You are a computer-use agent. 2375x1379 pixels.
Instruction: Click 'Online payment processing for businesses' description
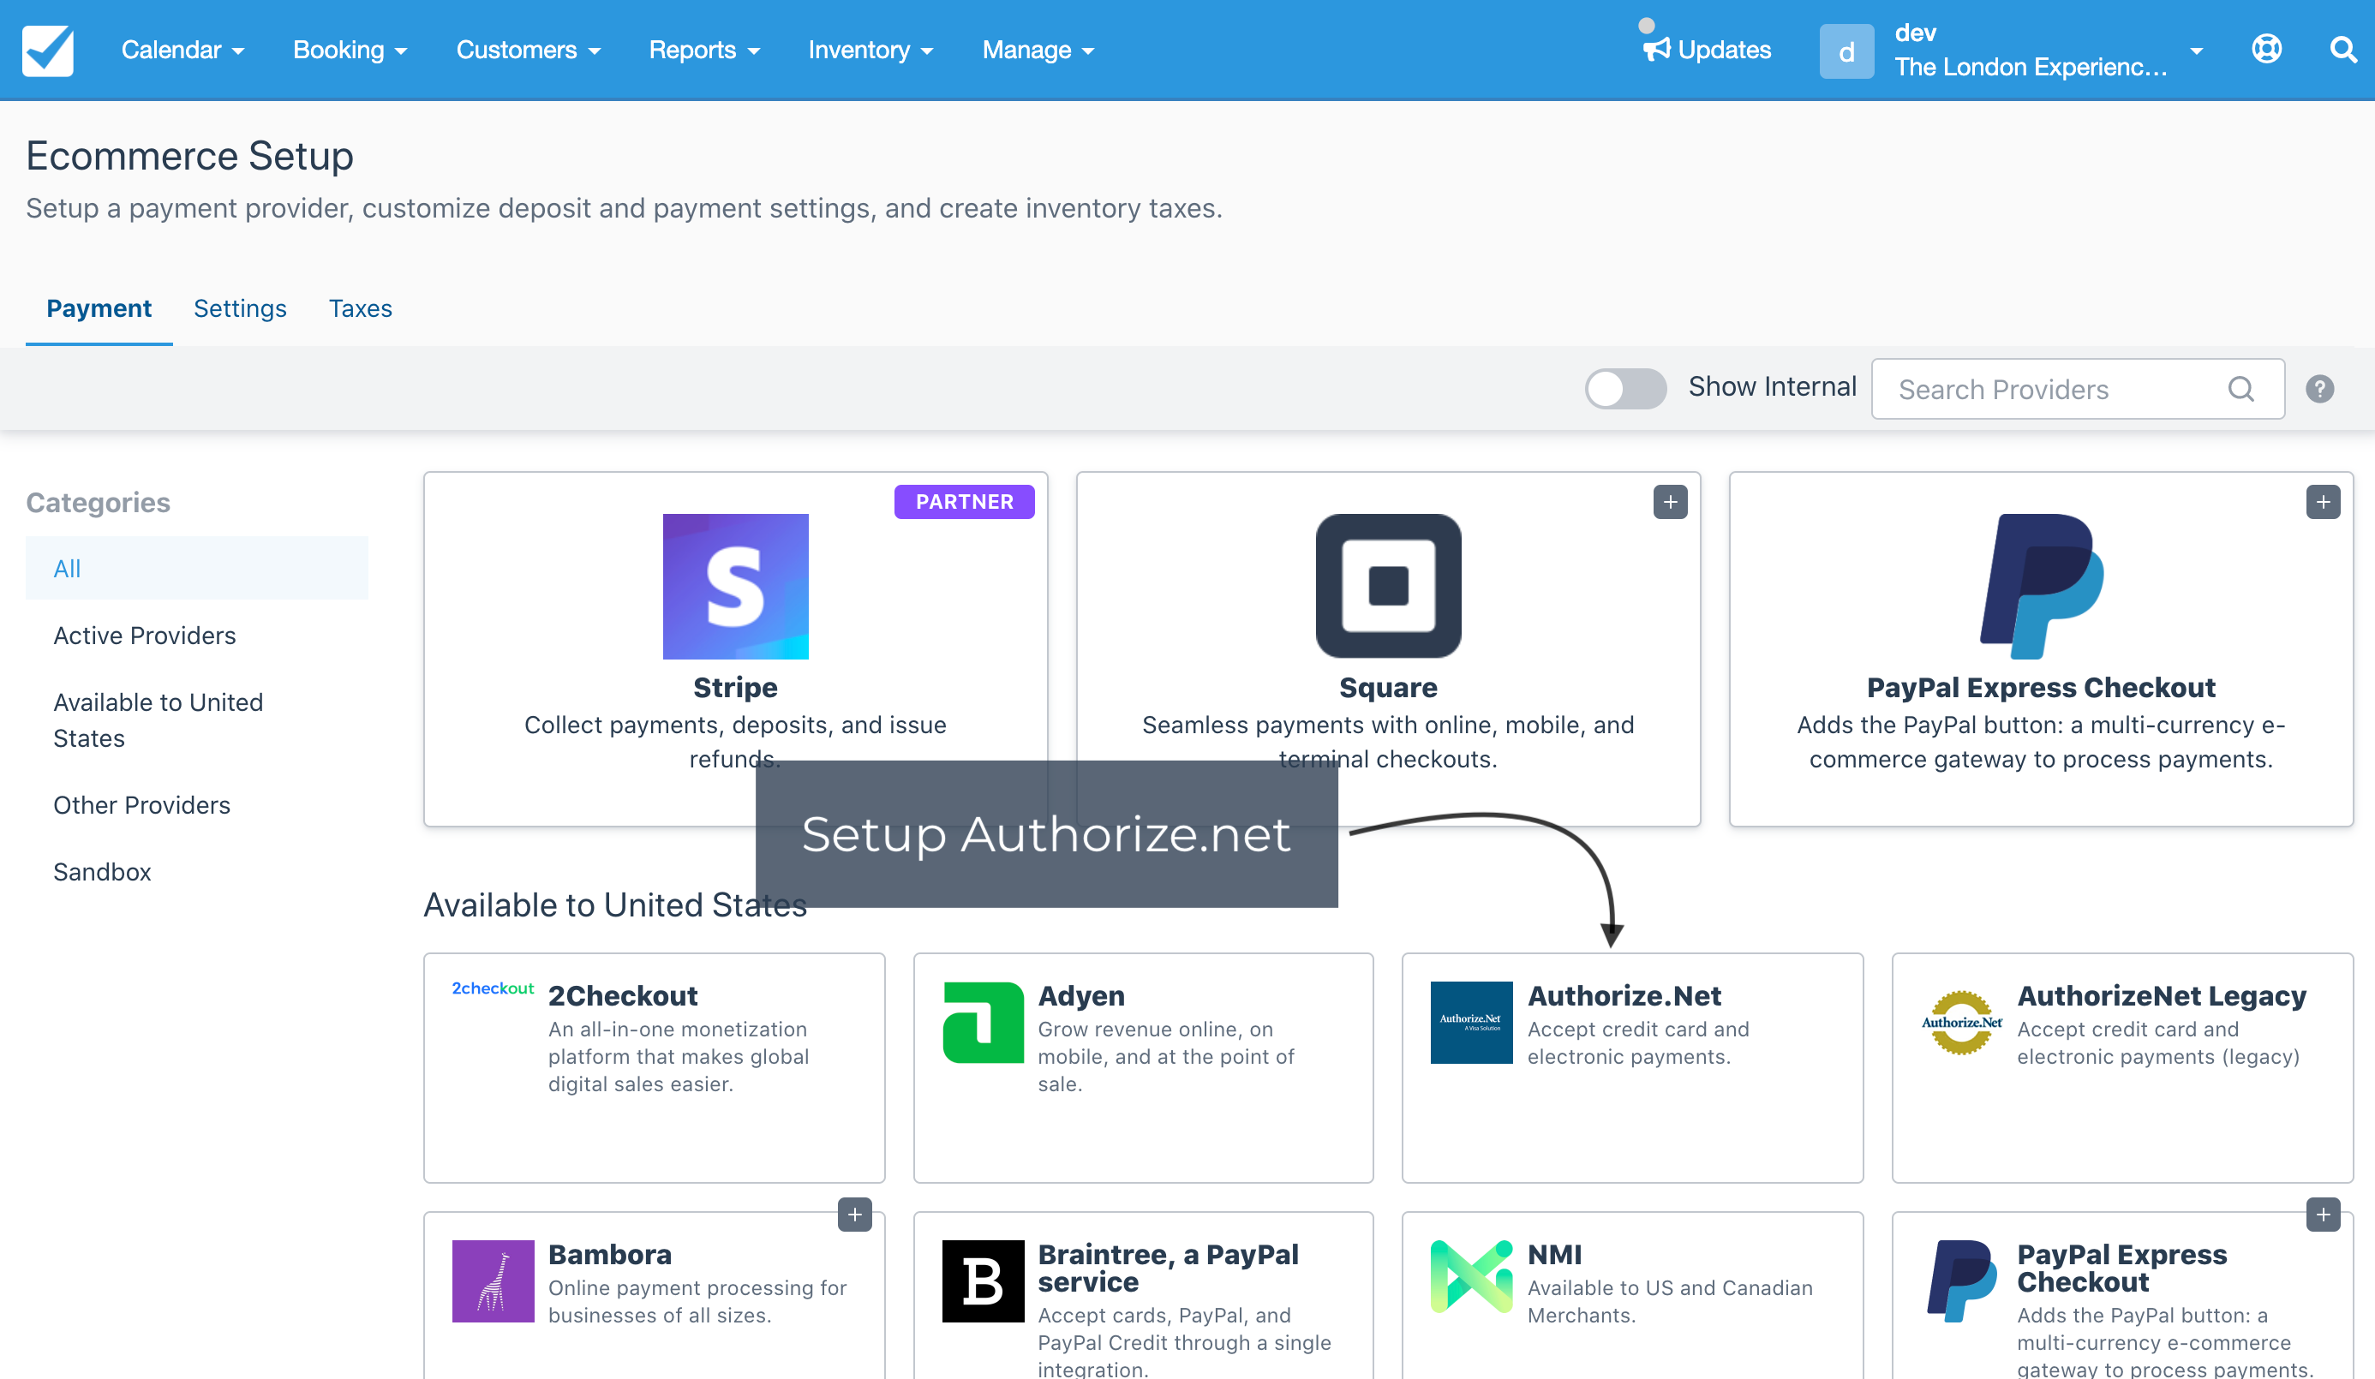tap(697, 1302)
